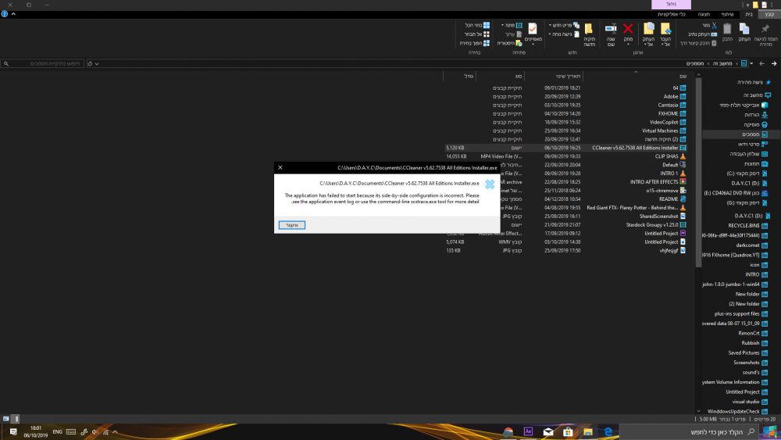
Task: Switch to the בית (Home) ribbon tab
Action: pos(749,14)
